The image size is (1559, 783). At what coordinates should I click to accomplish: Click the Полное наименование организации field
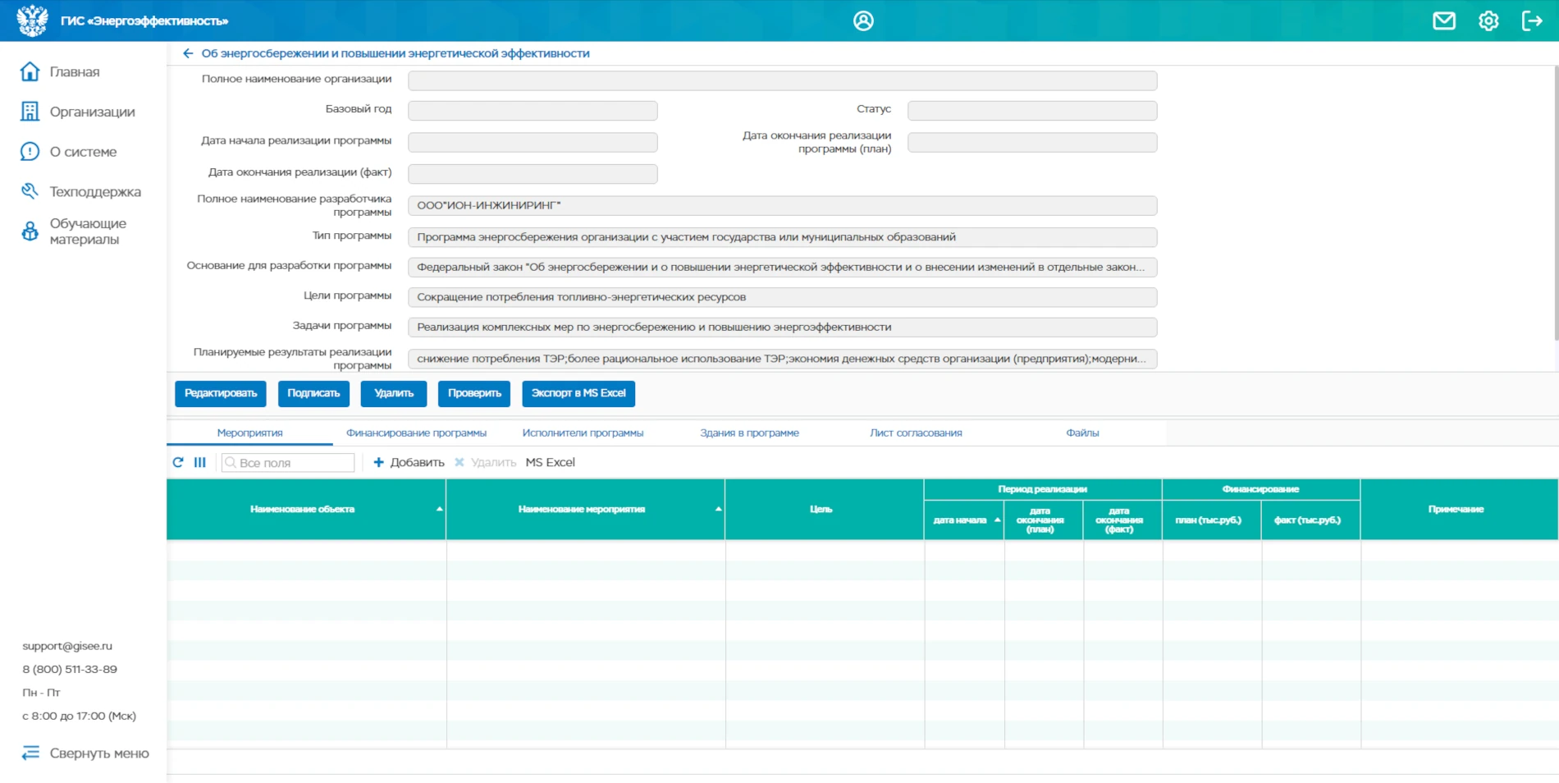782,80
